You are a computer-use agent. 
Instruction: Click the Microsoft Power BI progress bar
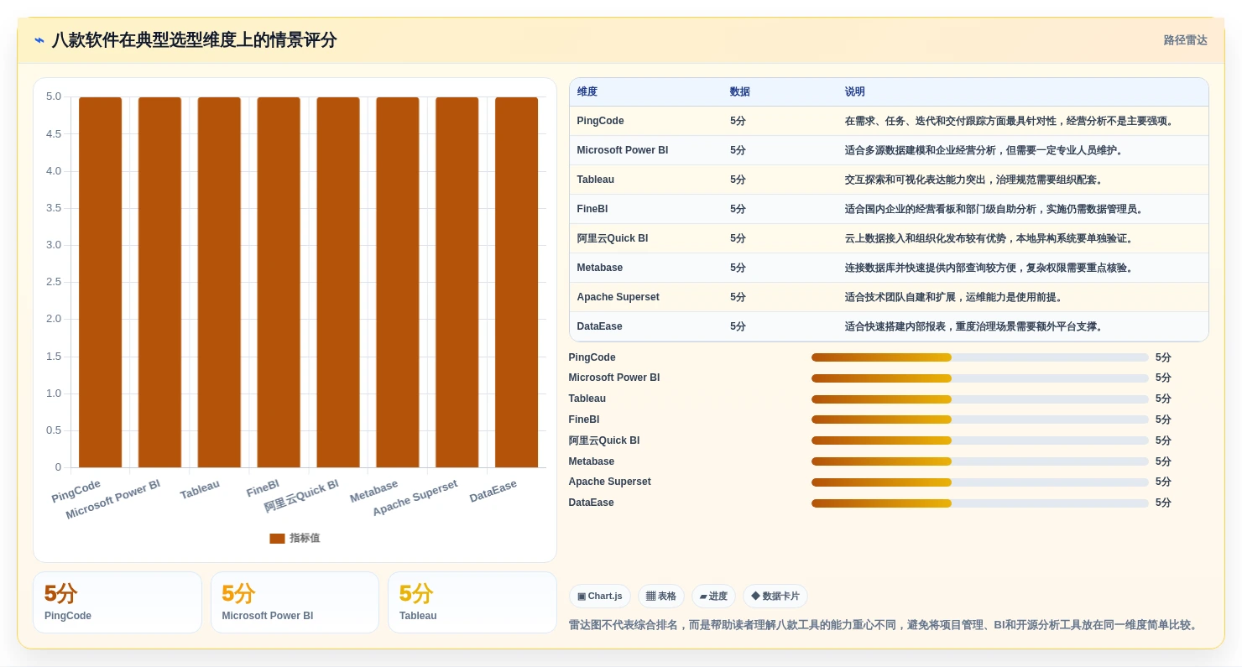[x=980, y=378]
